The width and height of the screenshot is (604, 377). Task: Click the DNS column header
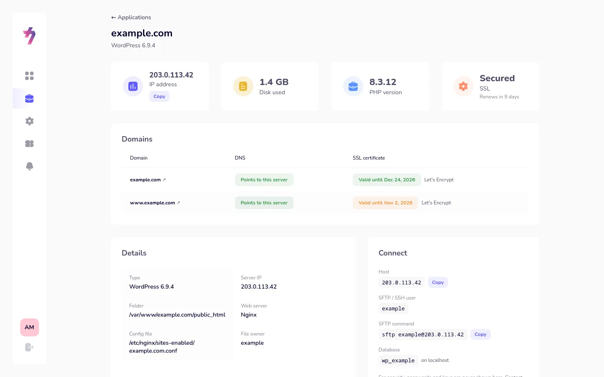240,158
